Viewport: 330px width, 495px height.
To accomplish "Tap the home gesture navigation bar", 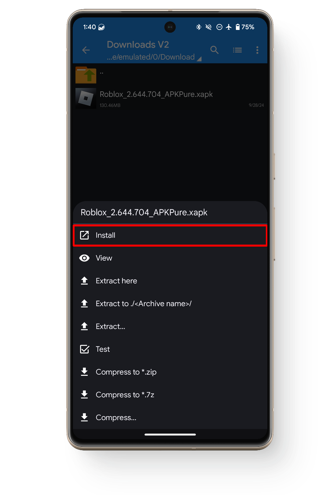I will [x=170, y=434].
